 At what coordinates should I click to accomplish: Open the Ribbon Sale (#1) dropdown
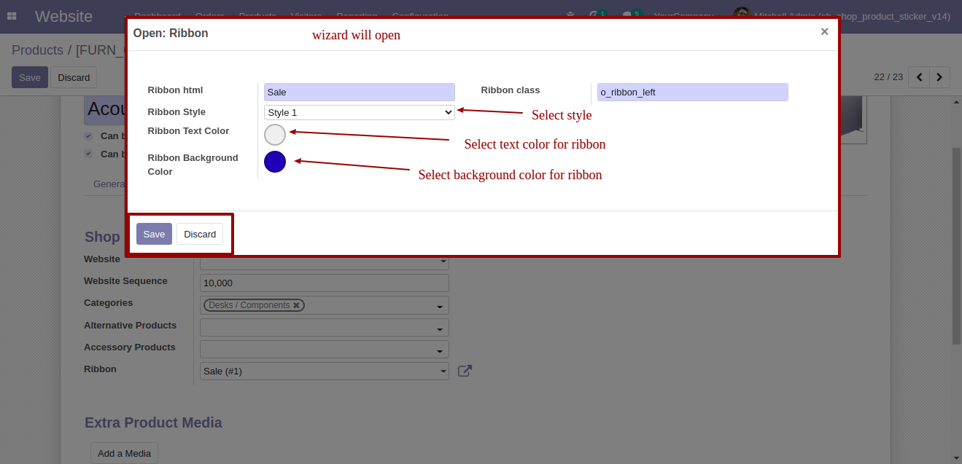pos(325,371)
